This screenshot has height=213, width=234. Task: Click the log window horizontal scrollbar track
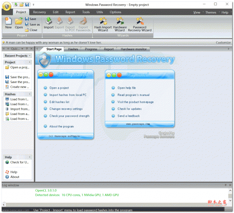coord(115,204)
